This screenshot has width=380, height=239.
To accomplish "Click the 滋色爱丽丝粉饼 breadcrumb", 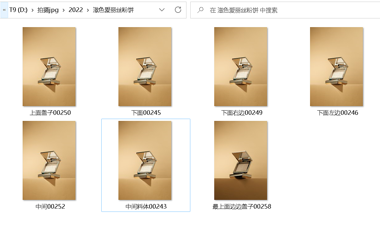I will [x=113, y=10].
